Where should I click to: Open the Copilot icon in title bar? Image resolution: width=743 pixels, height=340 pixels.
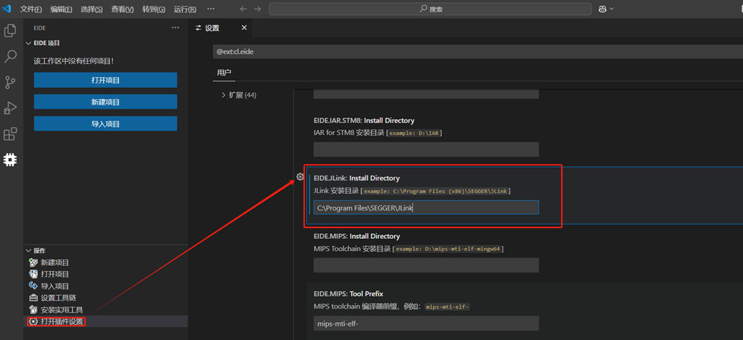point(603,9)
